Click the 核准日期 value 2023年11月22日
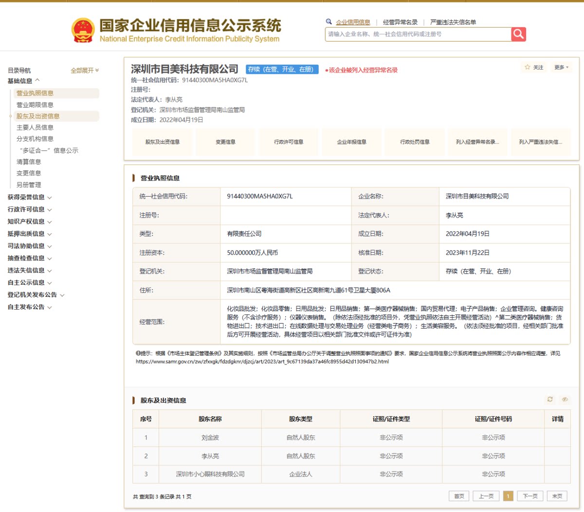The image size is (584, 512). [x=468, y=253]
